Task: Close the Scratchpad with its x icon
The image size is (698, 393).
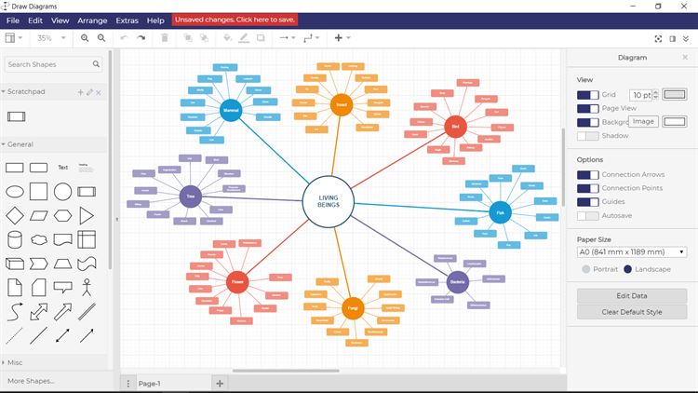Action: [x=99, y=93]
